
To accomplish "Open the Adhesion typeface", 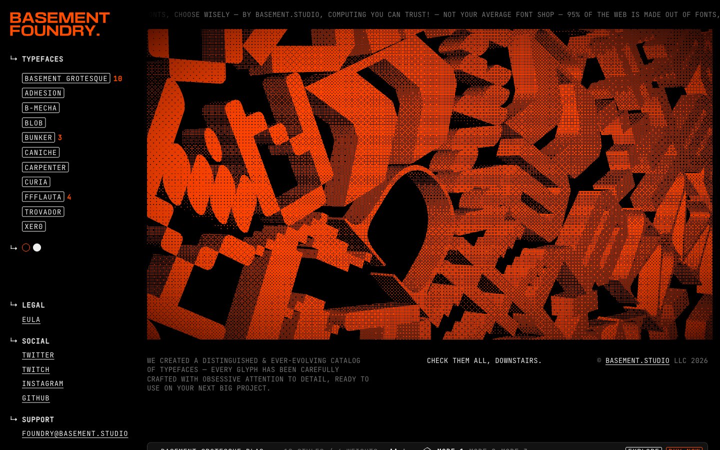I will (43, 93).
